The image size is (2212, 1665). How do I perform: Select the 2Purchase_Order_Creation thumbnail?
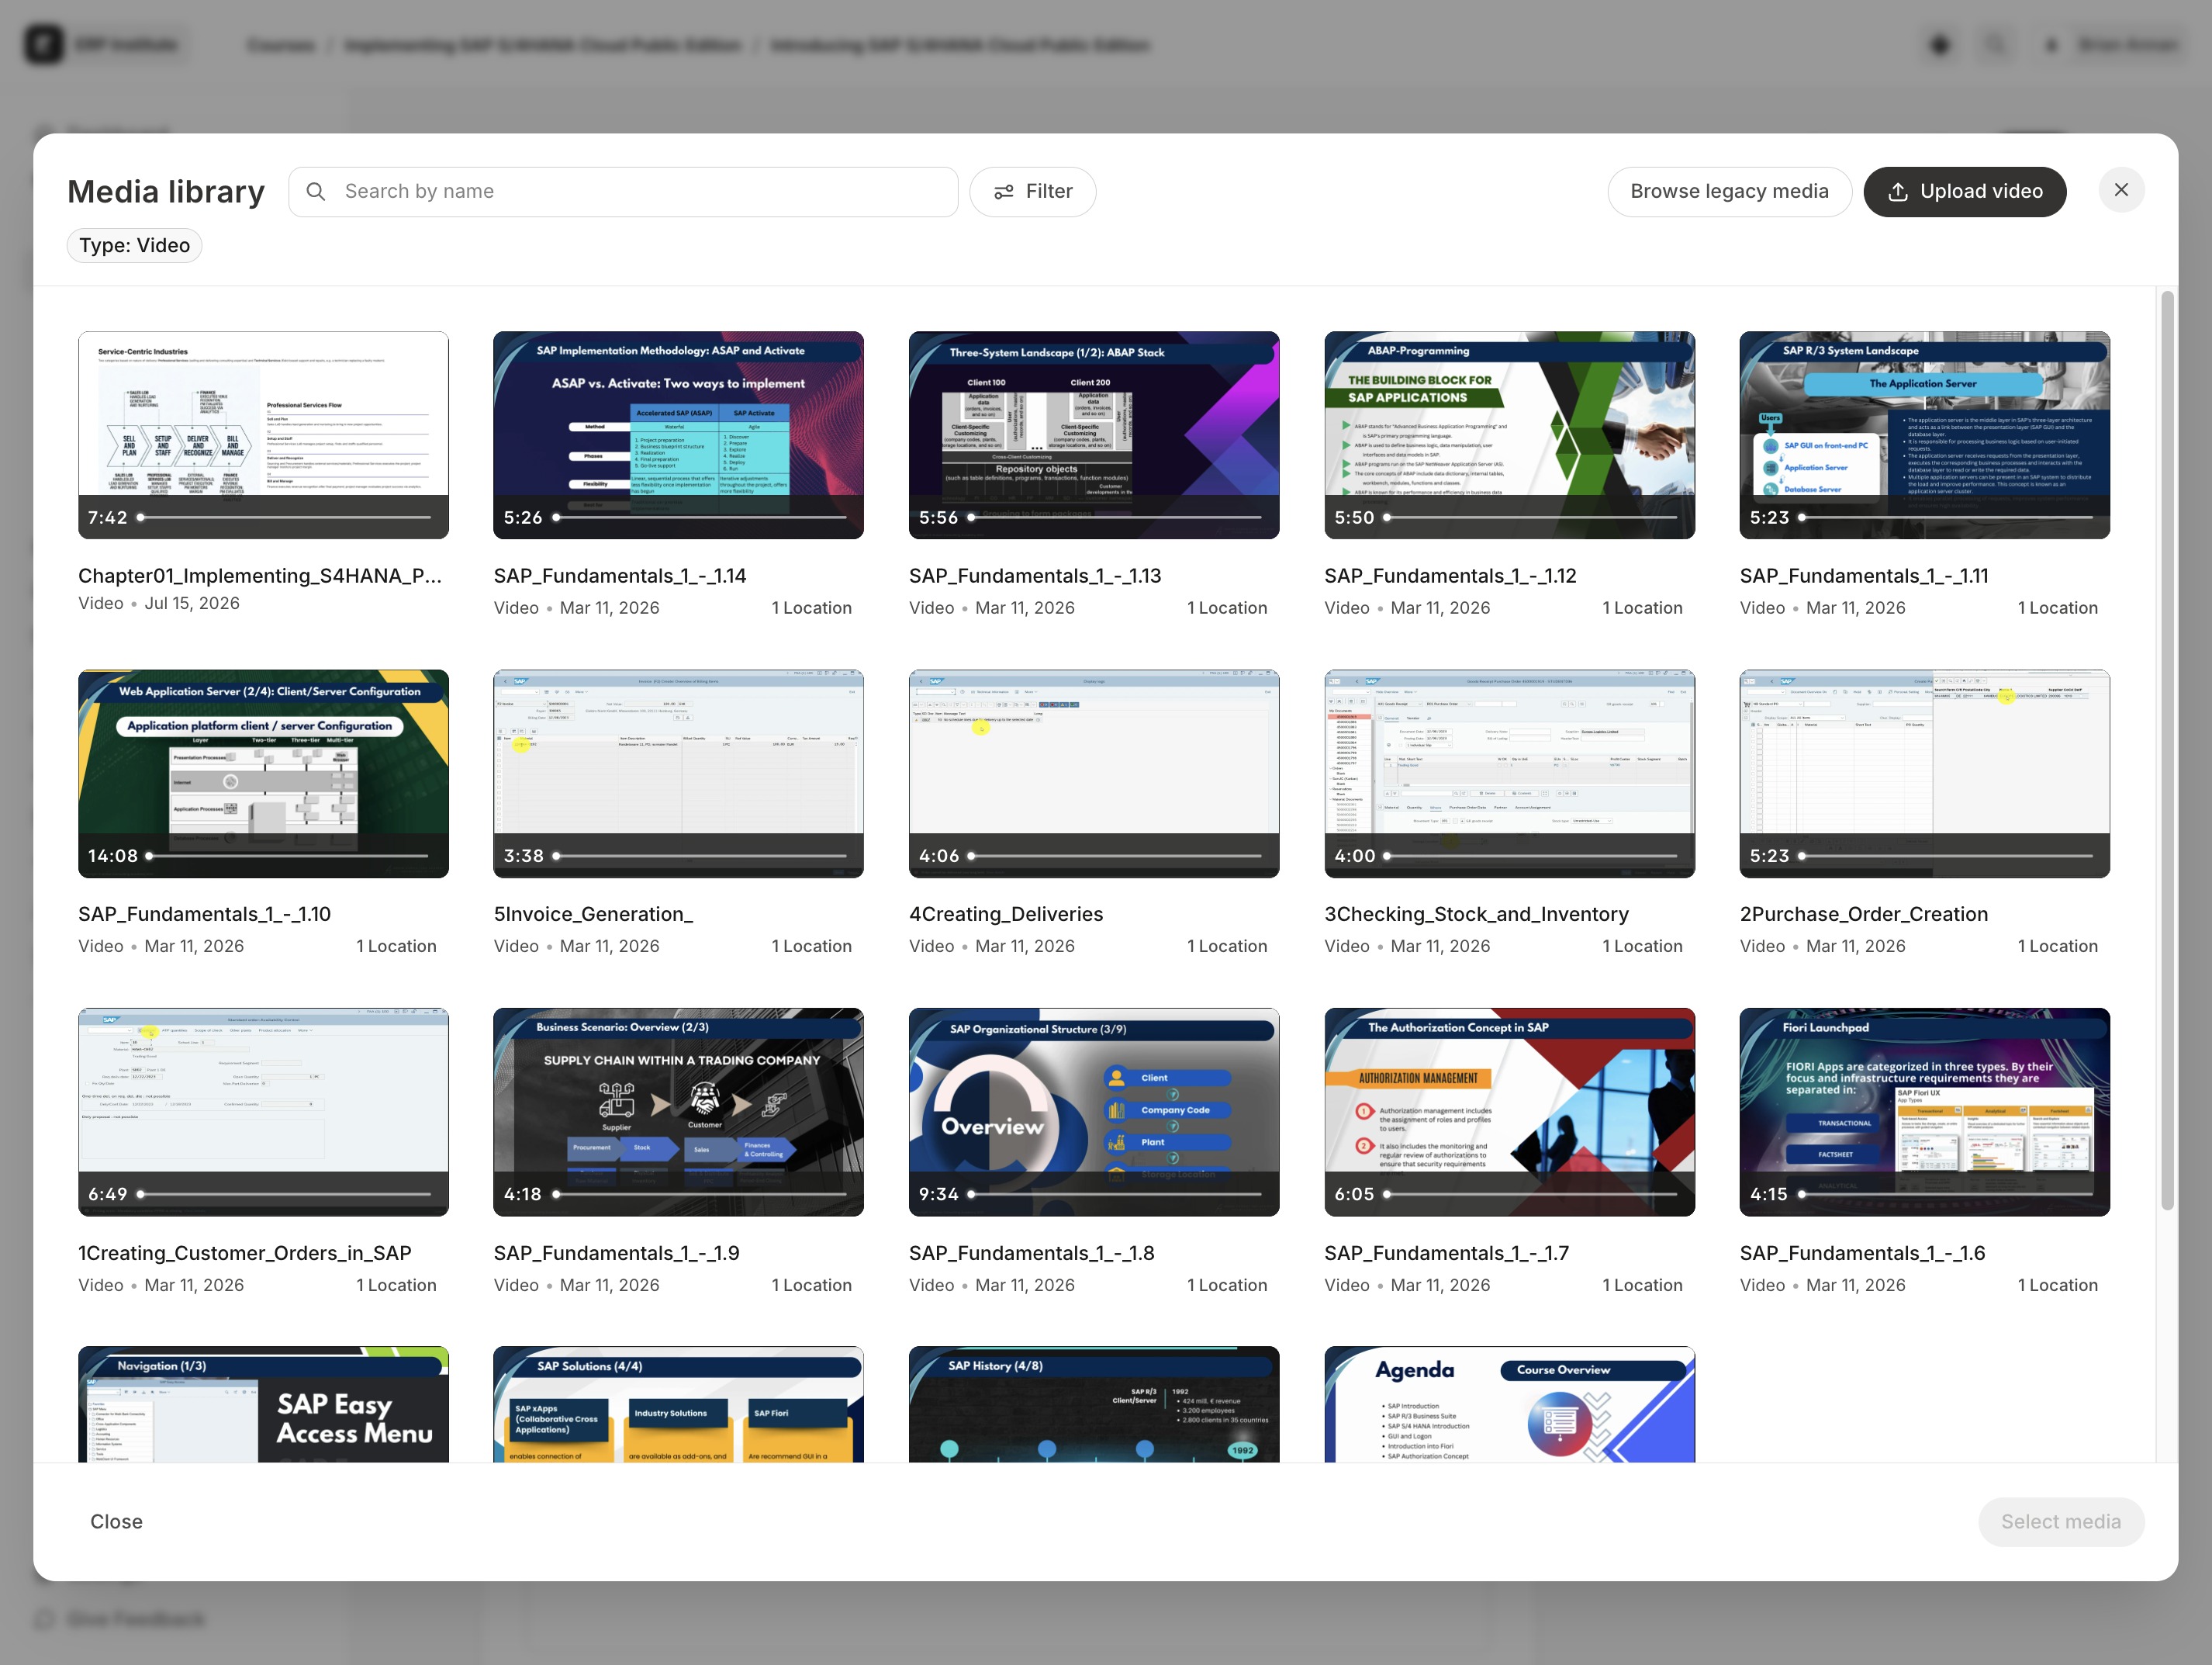click(1924, 774)
